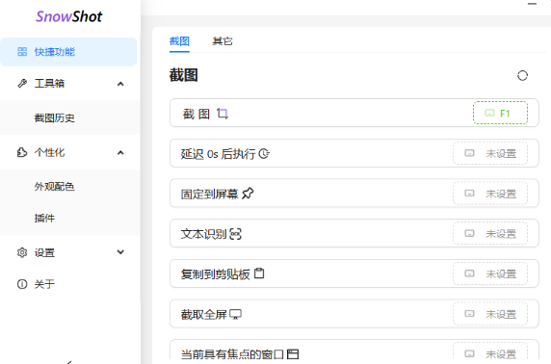Set the shortcut for 文本识别

tap(490, 234)
